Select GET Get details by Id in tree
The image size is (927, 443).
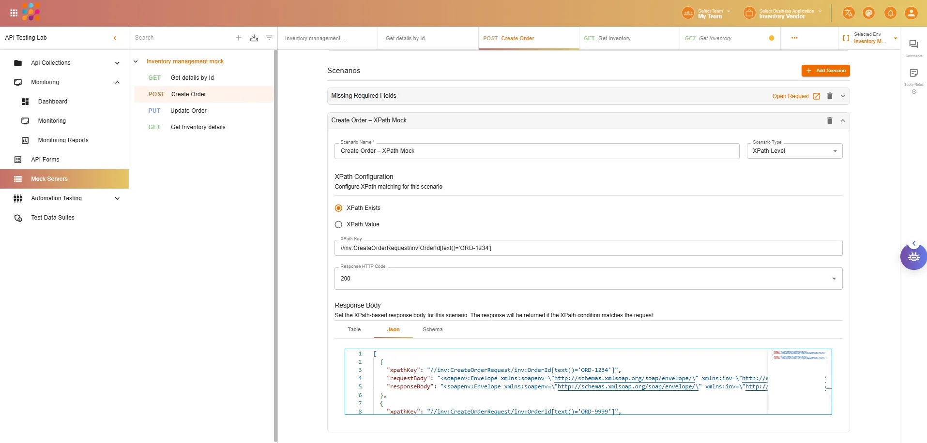click(203, 78)
